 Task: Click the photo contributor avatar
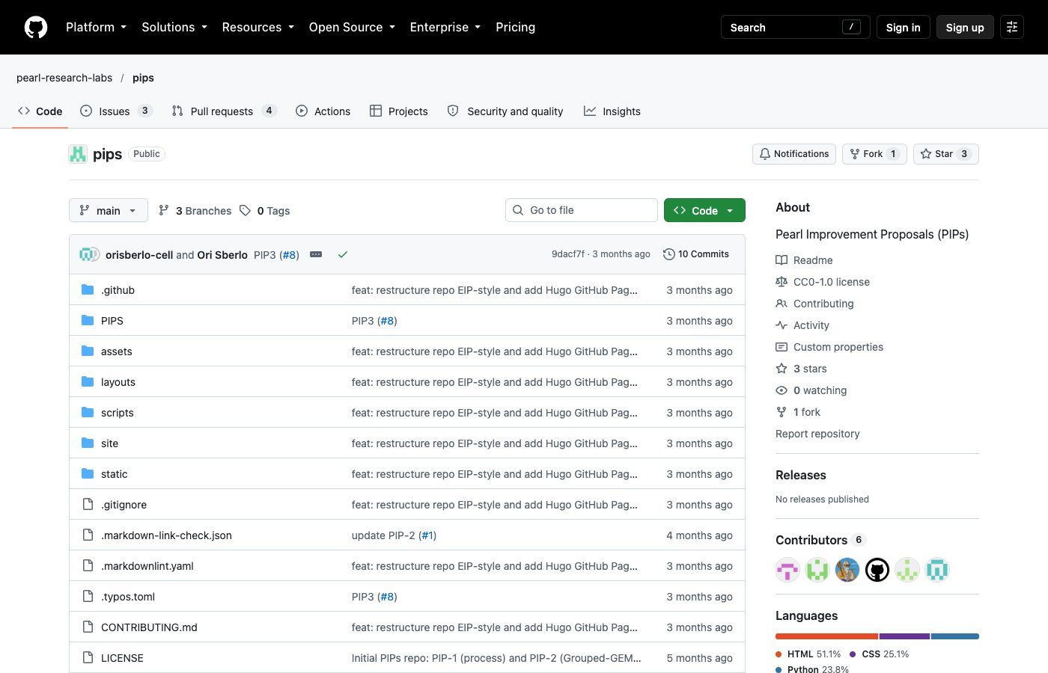847,570
